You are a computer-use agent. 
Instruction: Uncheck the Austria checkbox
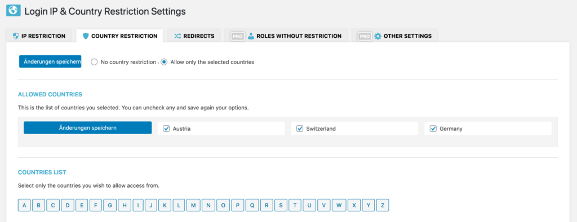(166, 128)
